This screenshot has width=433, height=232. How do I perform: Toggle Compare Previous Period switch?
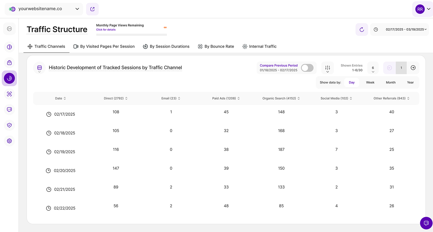pos(307,68)
